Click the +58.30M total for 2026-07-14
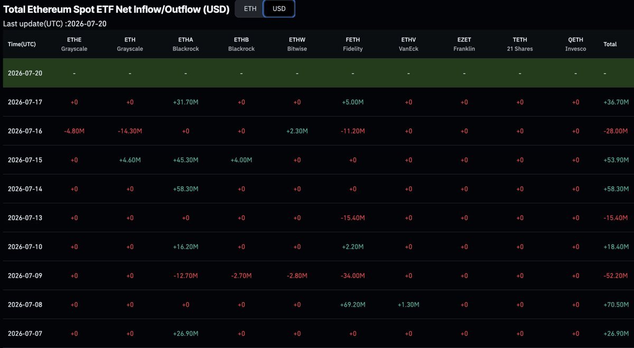Image resolution: width=634 pixels, height=348 pixels. point(616,189)
